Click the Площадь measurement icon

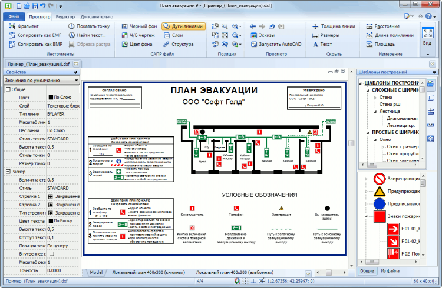pos(370,44)
